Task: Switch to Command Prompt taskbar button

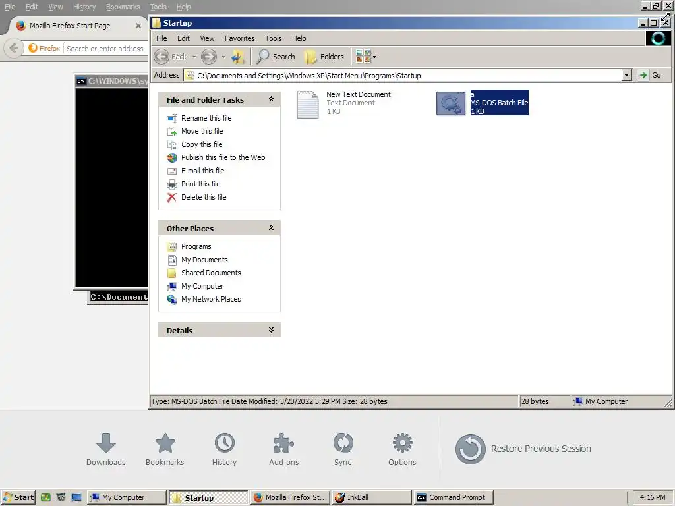Action: (x=454, y=497)
